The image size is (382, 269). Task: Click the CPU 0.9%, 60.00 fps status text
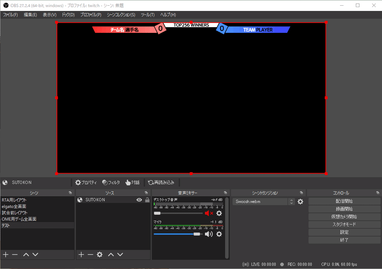339,264
